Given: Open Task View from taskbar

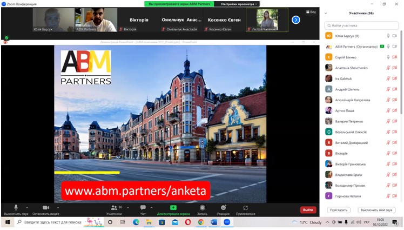Looking at the screenshot, I should point(123,222).
